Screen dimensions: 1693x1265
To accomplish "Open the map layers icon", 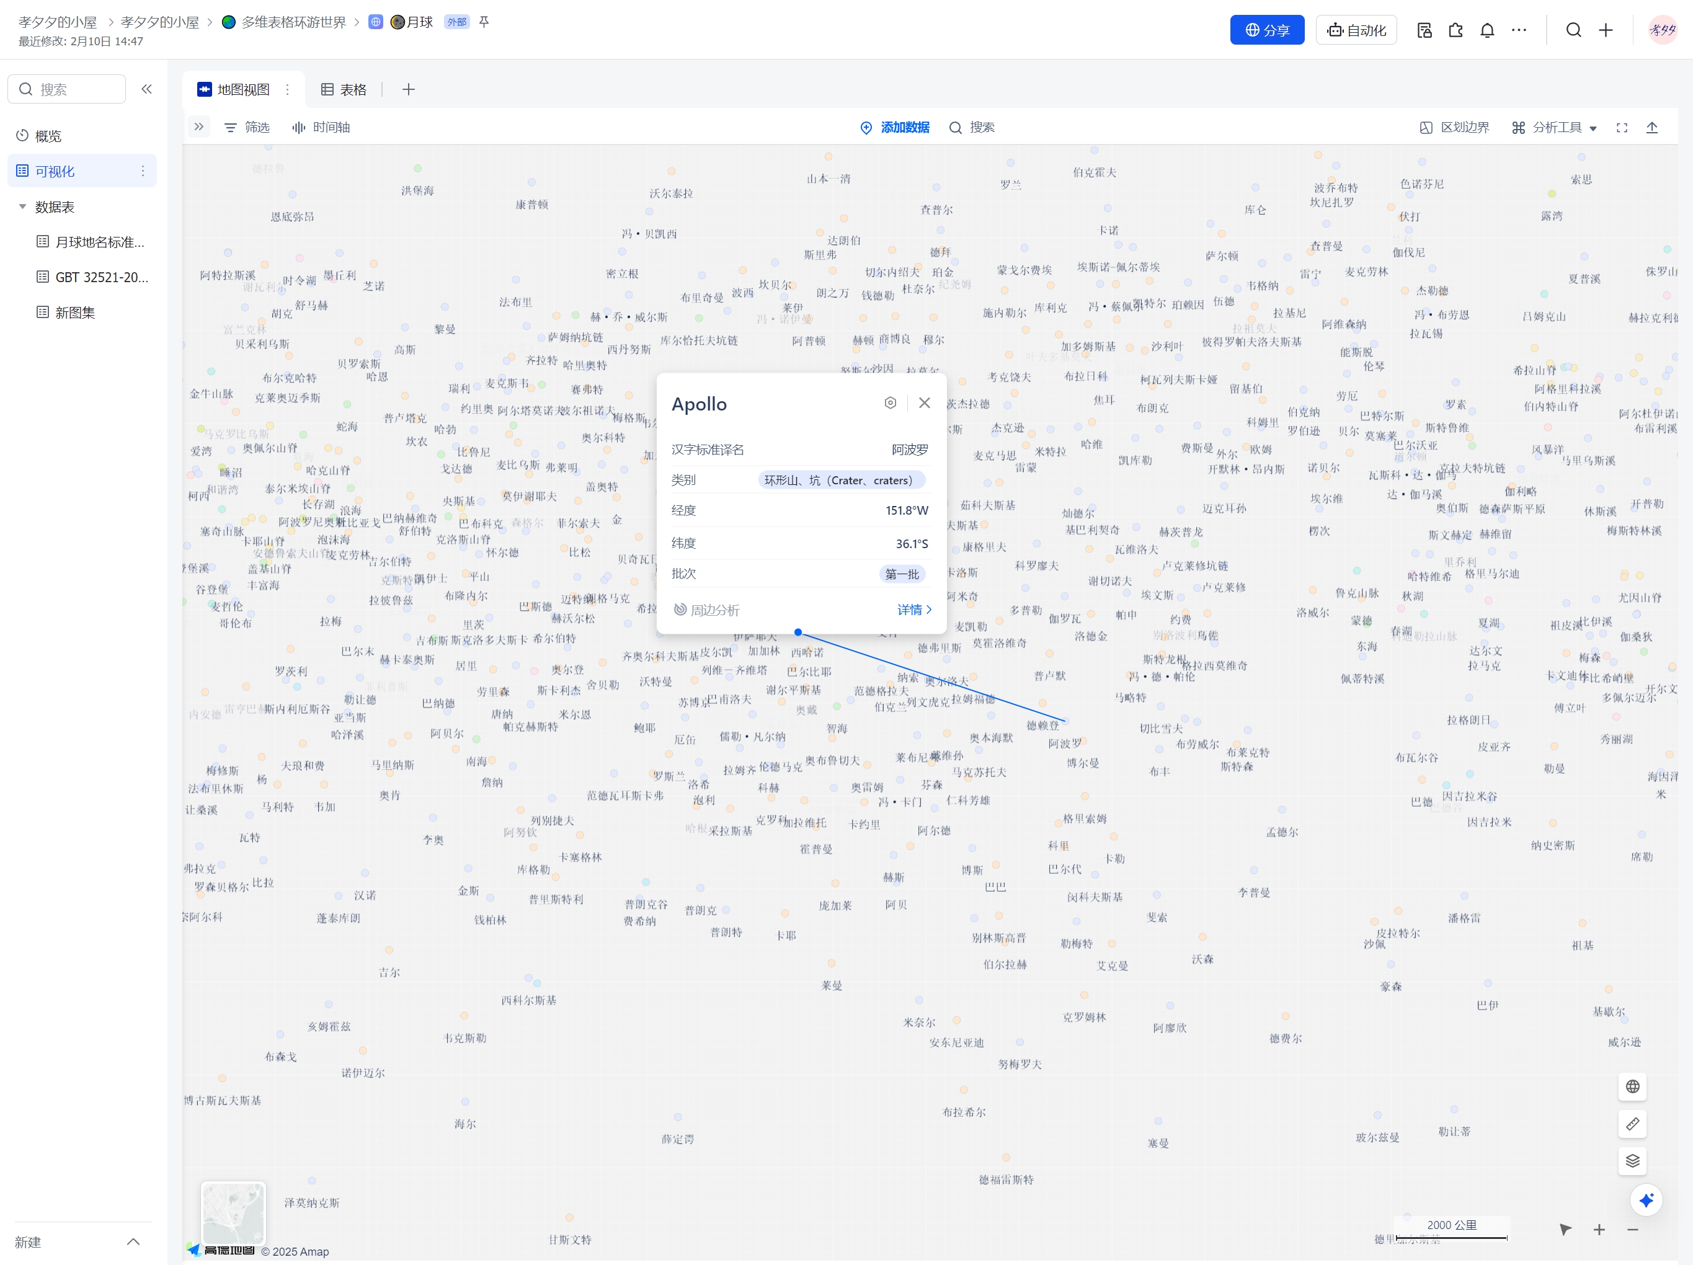I will point(1632,1160).
